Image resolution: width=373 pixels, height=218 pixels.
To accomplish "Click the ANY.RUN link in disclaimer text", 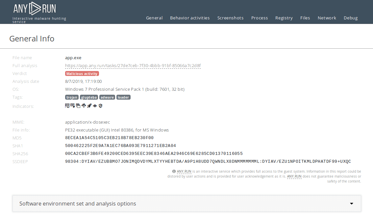I will pyautogui.click(x=184, y=171).
